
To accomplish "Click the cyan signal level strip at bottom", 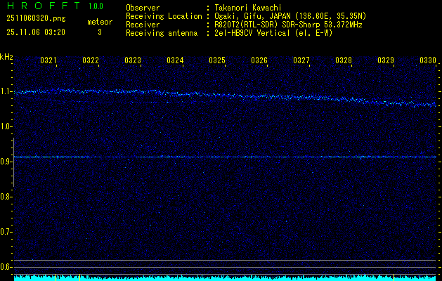I will pos(225,277).
